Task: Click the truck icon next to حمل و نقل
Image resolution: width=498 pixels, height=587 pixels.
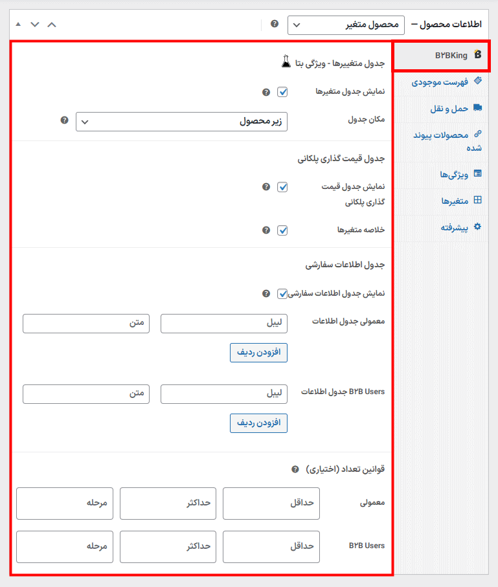Action: tap(478, 109)
